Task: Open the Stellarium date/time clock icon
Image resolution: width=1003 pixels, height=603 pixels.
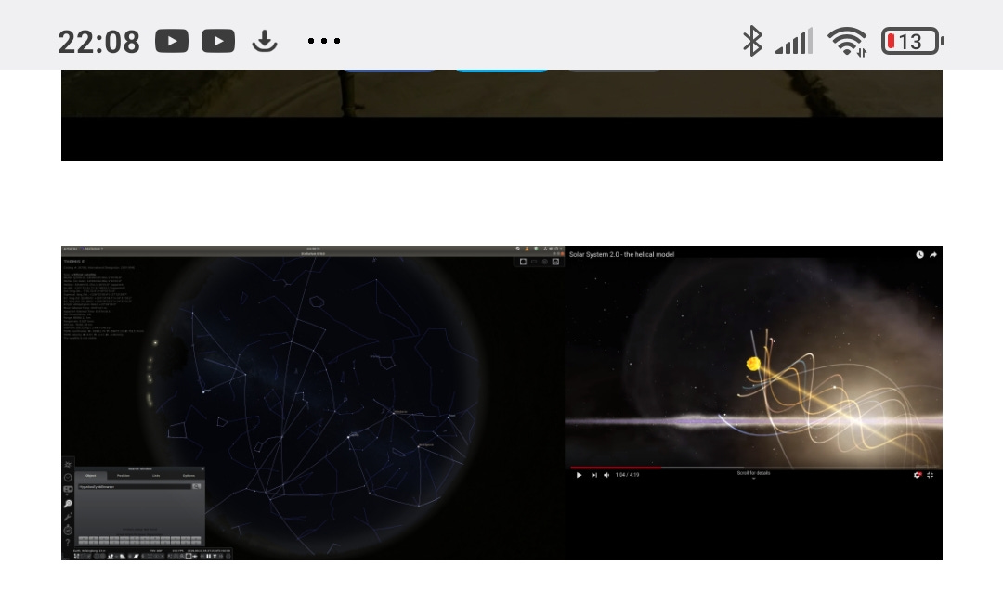Action: [x=68, y=477]
